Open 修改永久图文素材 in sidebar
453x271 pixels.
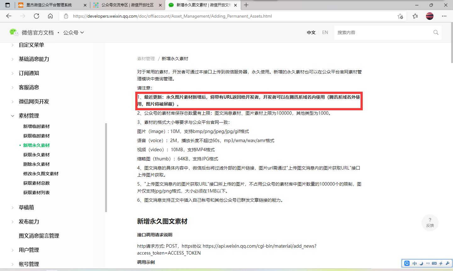41,174
